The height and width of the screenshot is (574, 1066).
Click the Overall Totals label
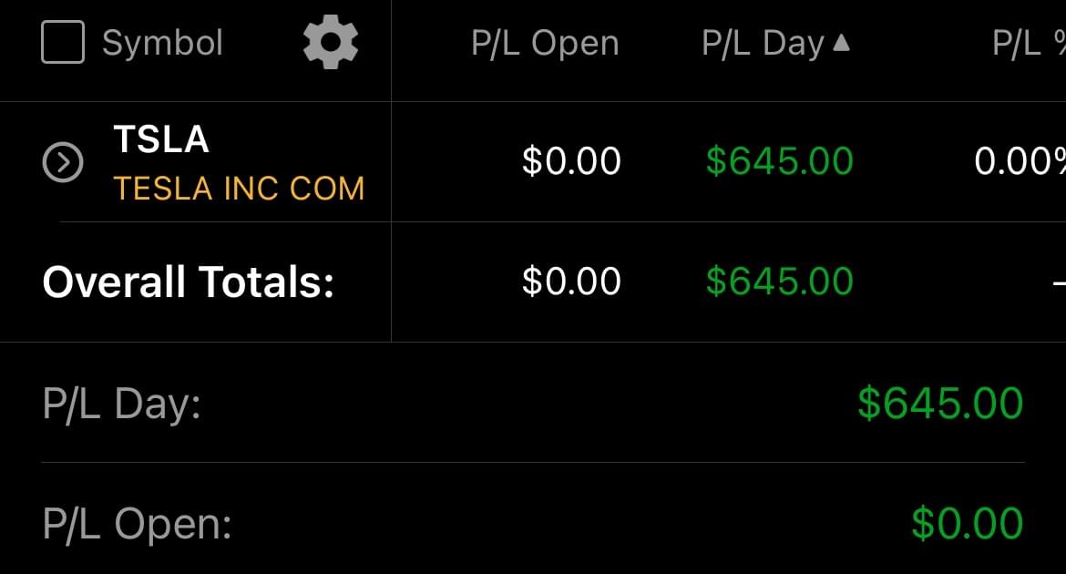(189, 282)
